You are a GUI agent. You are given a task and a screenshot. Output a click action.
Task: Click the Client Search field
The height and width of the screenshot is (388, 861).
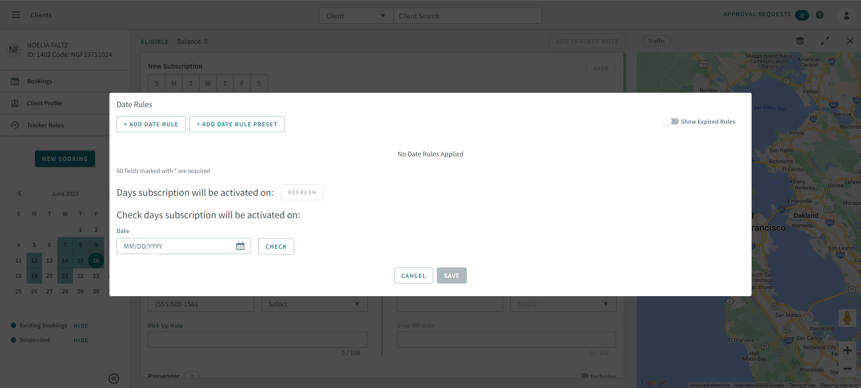(468, 16)
